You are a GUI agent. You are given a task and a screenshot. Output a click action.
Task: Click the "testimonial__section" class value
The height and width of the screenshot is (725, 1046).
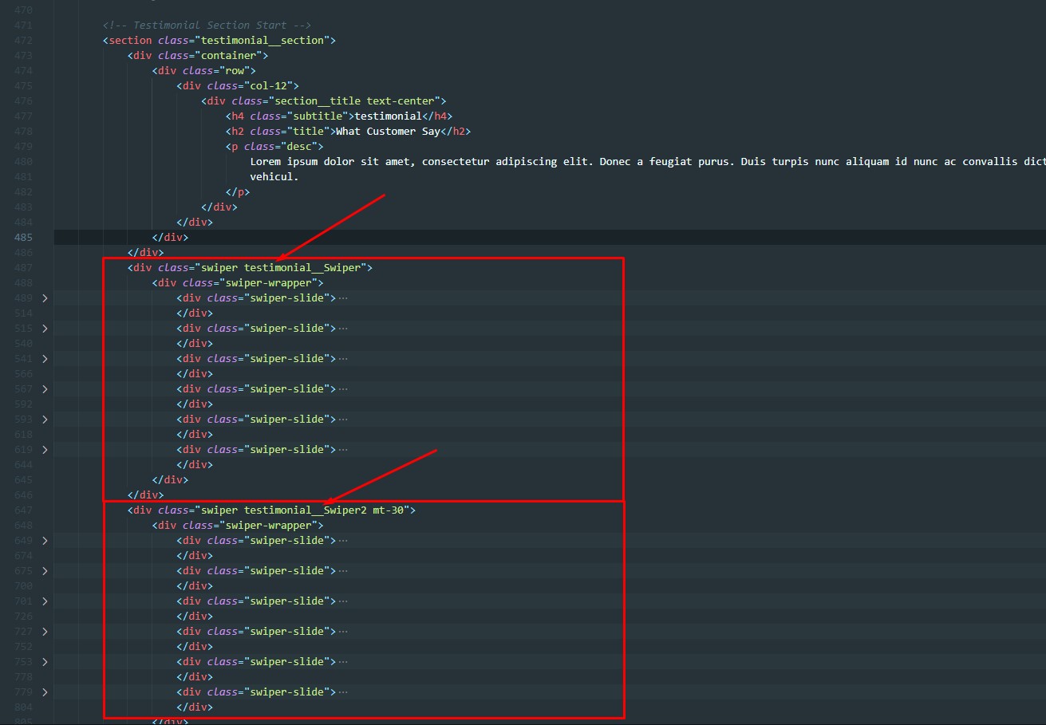pyautogui.click(x=263, y=41)
